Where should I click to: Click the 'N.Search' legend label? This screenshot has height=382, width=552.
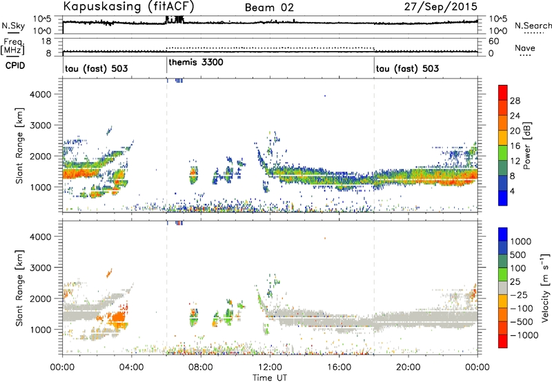pos(533,26)
